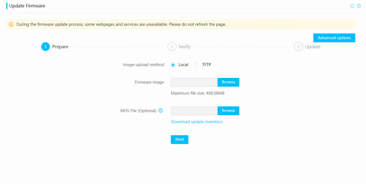
Task: Choose the TFTP upload method radio button
Action: click(x=196, y=65)
